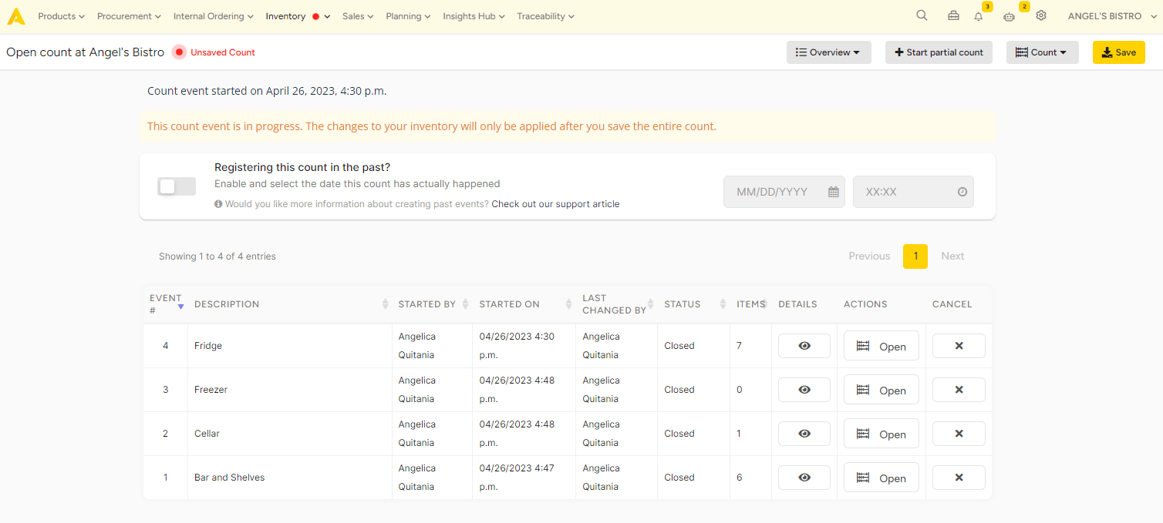Click the calendar icon in date field
1163x523 pixels.
point(834,192)
